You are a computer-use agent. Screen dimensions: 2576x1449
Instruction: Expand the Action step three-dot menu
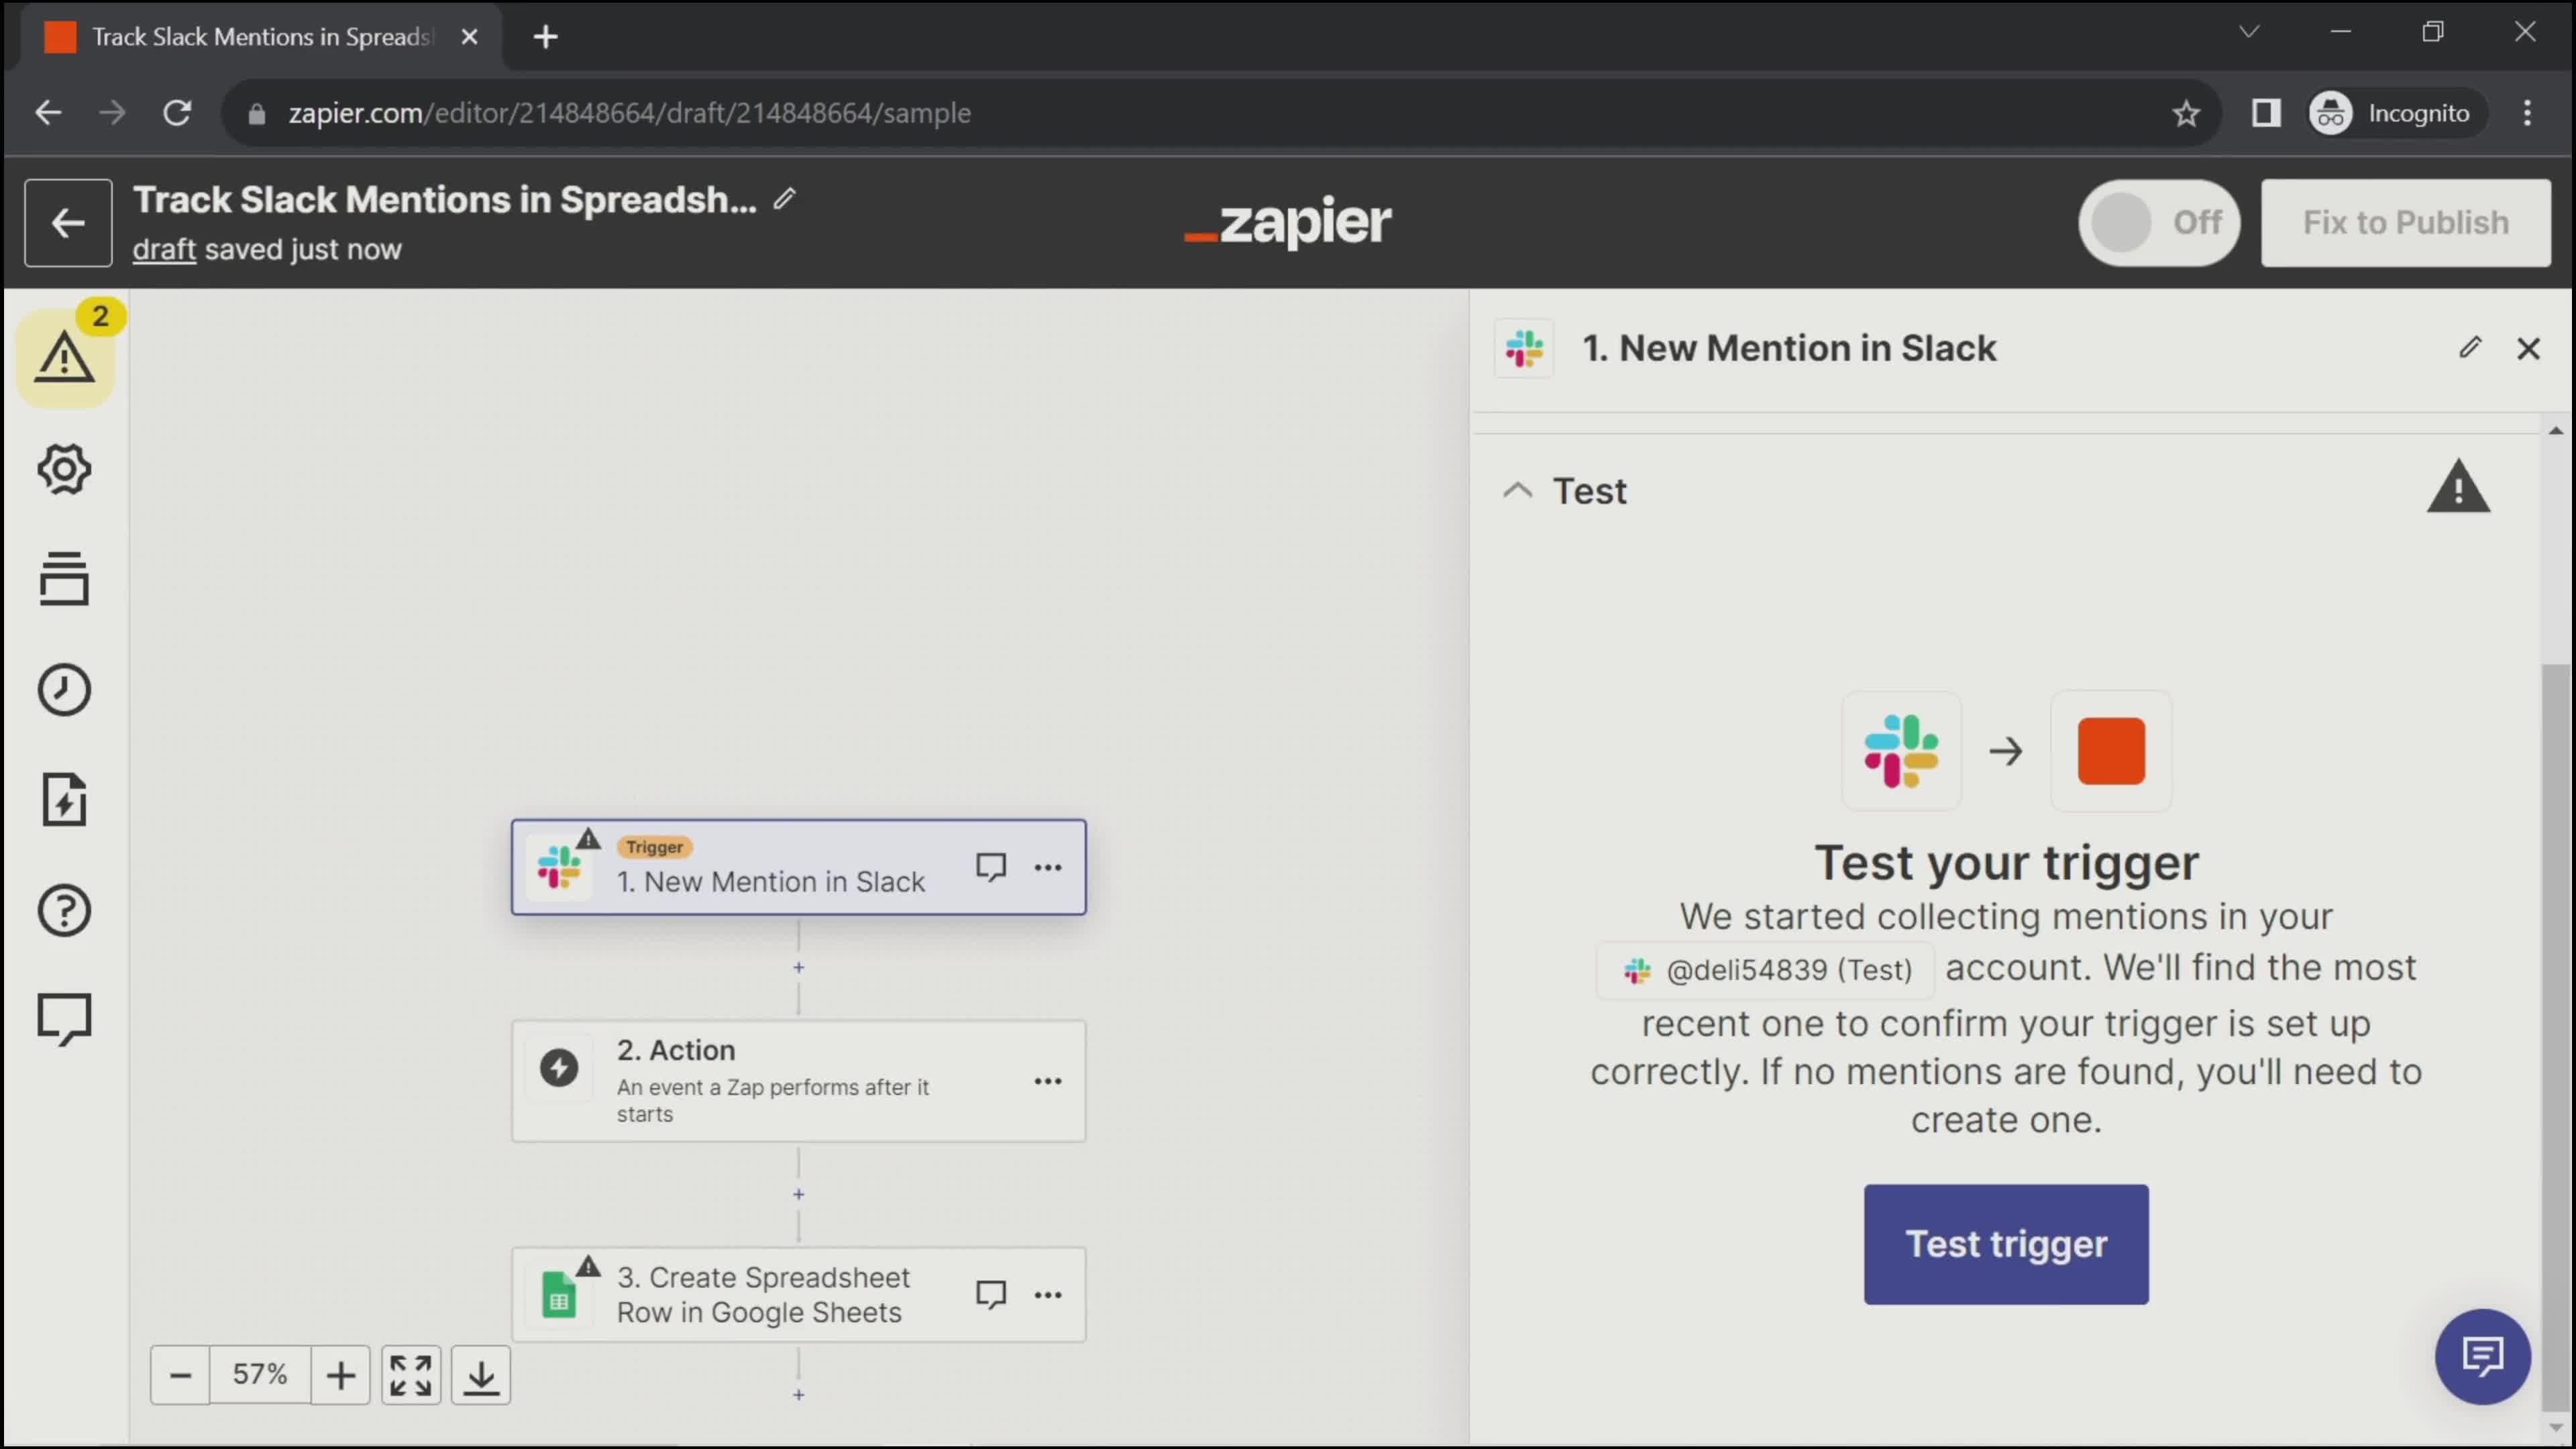pyautogui.click(x=1046, y=1081)
